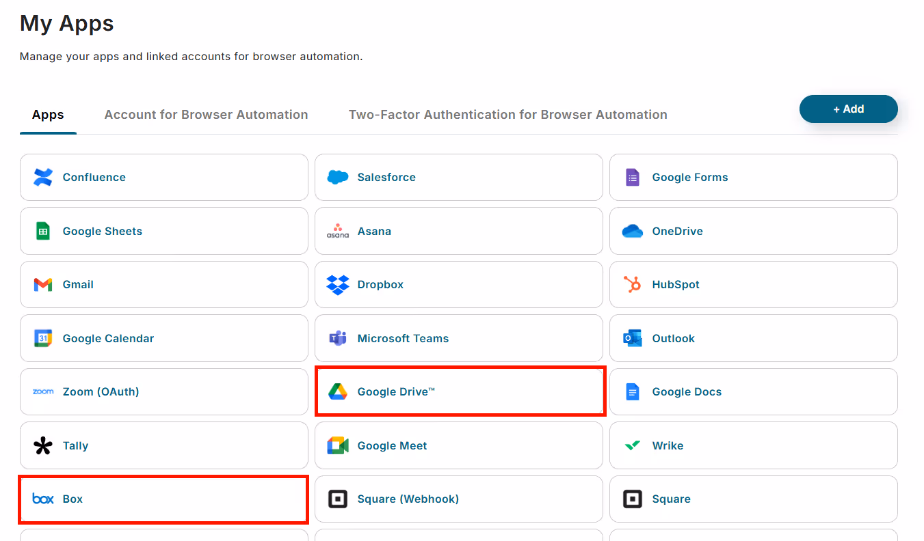Click the Wrike checkmark icon
This screenshot has height=541, width=924.
633,445
